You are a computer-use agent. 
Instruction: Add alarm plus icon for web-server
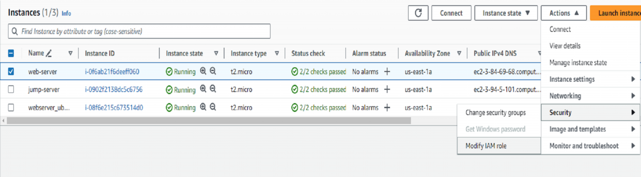pos(387,71)
